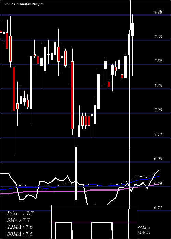Click the '5MA : 7.7' readout

tap(18, 220)
